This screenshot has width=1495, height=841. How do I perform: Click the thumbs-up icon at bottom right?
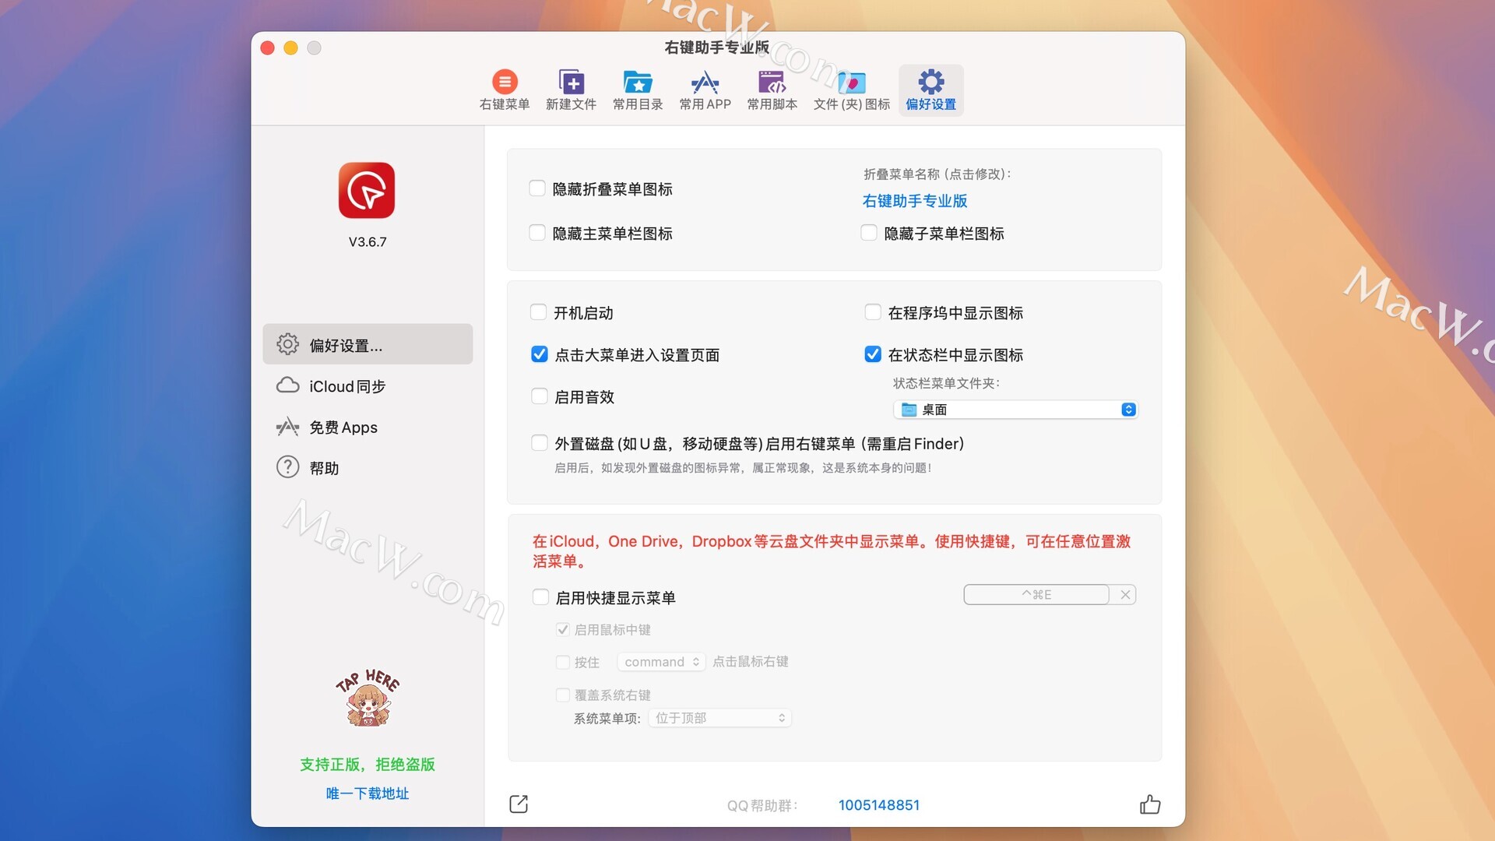pos(1150,804)
